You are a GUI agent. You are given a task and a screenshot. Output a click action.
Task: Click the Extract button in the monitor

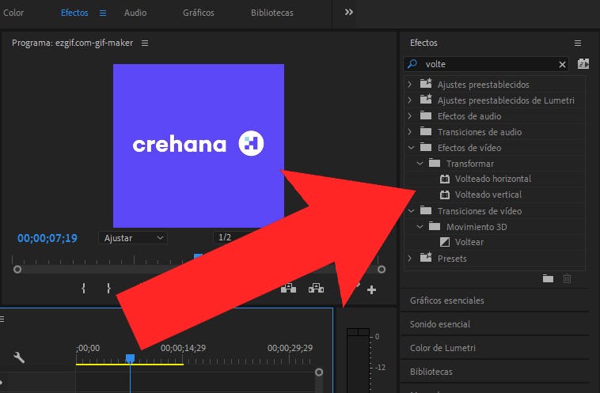(x=316, y=289)
